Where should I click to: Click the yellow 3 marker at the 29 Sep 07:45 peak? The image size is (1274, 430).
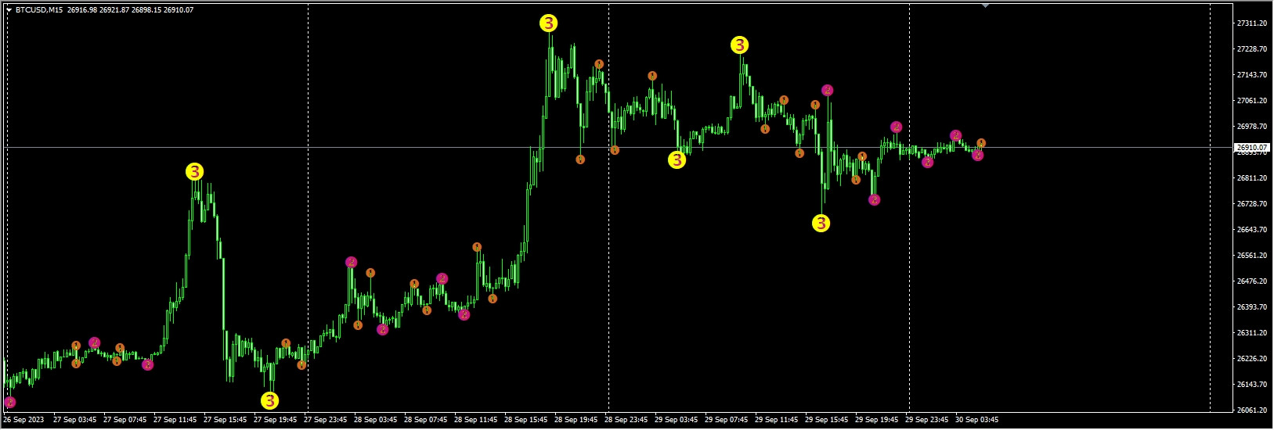coord(740,45)
